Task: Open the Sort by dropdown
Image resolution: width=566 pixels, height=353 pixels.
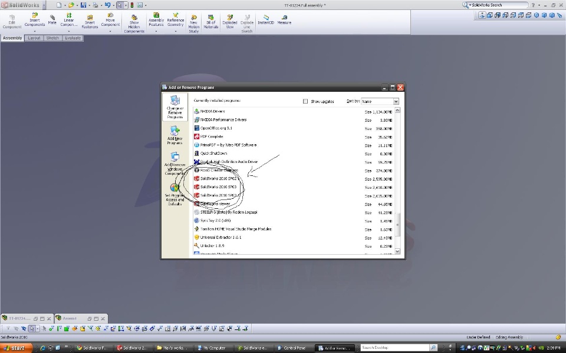Action: [380, 101]
